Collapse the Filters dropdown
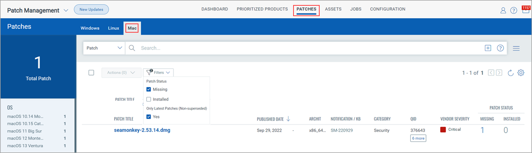 click(x=158, y=72)
